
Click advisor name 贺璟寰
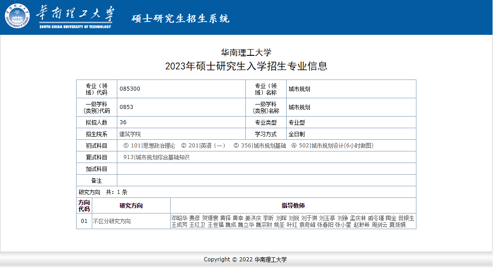tap(210, 218)
